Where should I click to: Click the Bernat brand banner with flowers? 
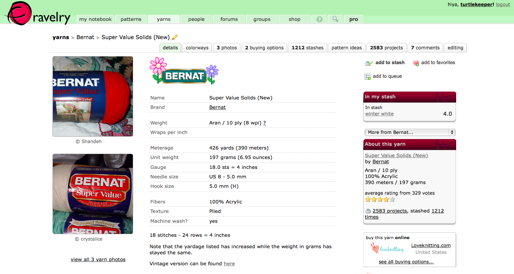click(x=184, y=71)
